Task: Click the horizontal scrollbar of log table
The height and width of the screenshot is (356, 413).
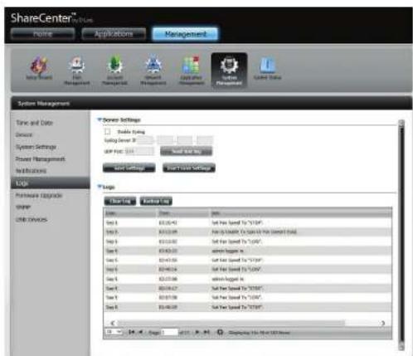Action: point(231,323)
